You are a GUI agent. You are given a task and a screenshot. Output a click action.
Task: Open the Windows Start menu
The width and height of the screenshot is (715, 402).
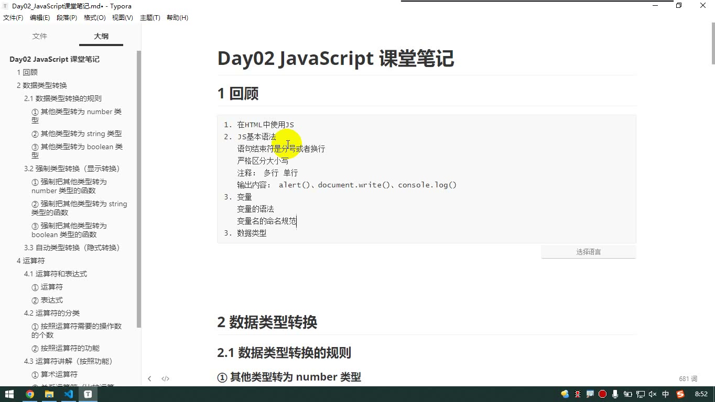[9, 394]
